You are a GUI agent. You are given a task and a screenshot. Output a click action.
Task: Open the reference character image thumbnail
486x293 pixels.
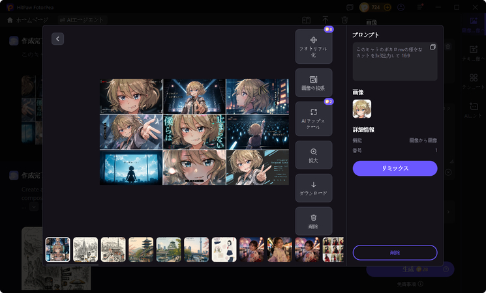(x=361, y=109)
